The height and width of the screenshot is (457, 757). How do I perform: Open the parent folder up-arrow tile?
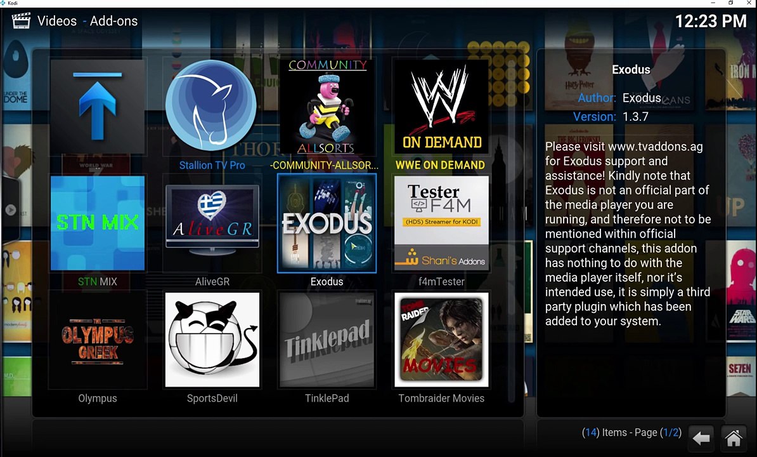coord(98,106)
